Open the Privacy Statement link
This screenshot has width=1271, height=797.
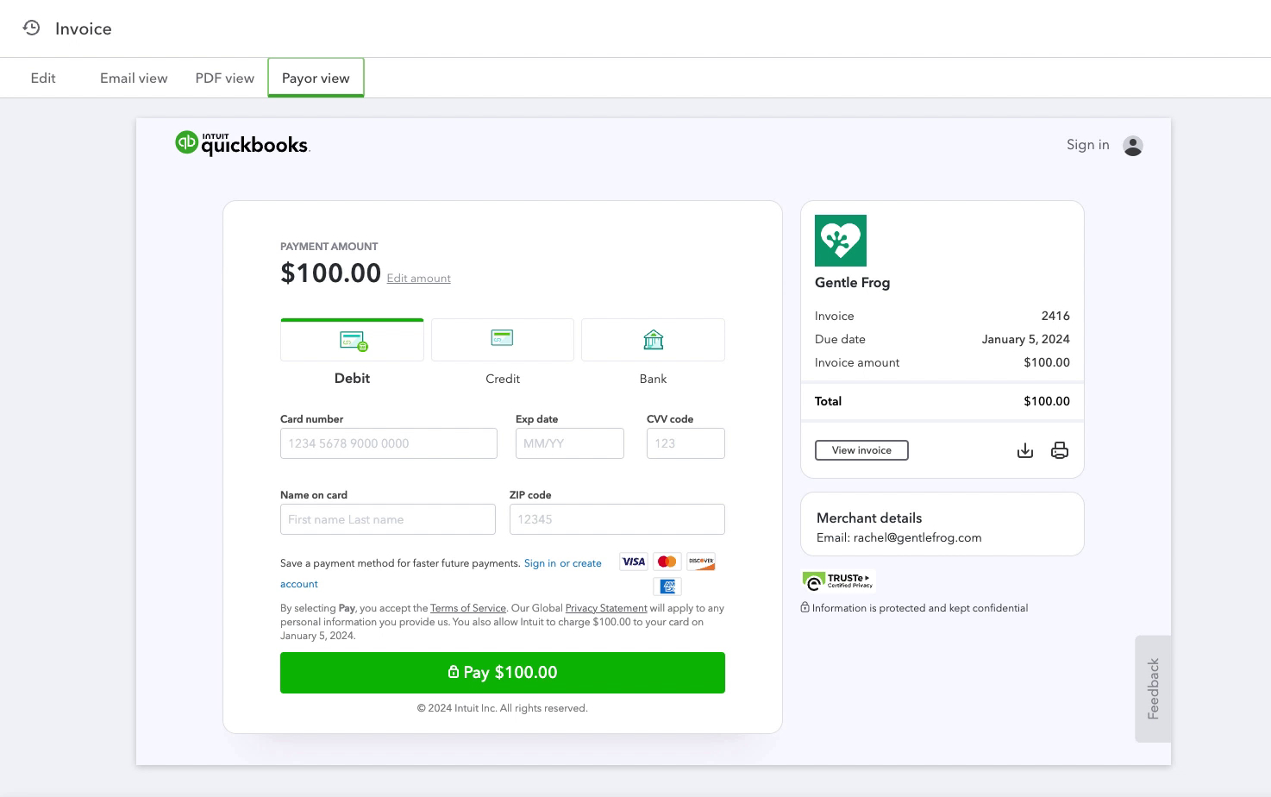tap(606, 608)
